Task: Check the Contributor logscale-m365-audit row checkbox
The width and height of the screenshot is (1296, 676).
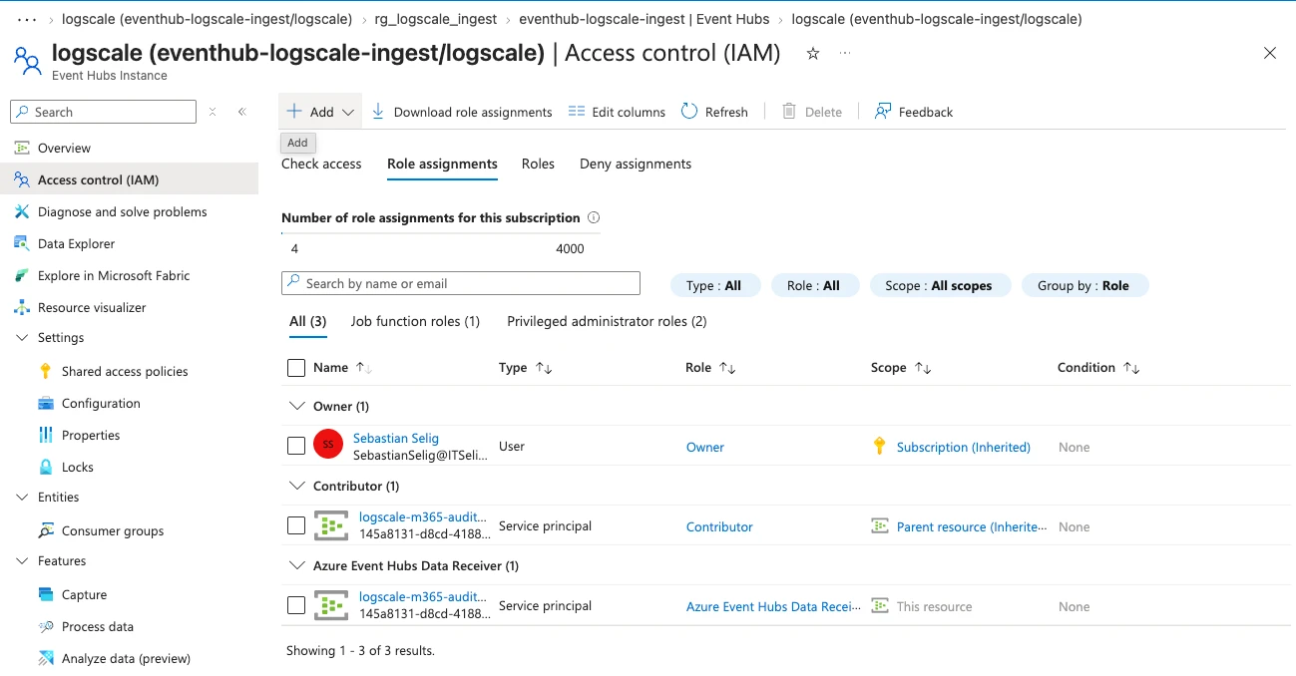Action: (296, 525)
